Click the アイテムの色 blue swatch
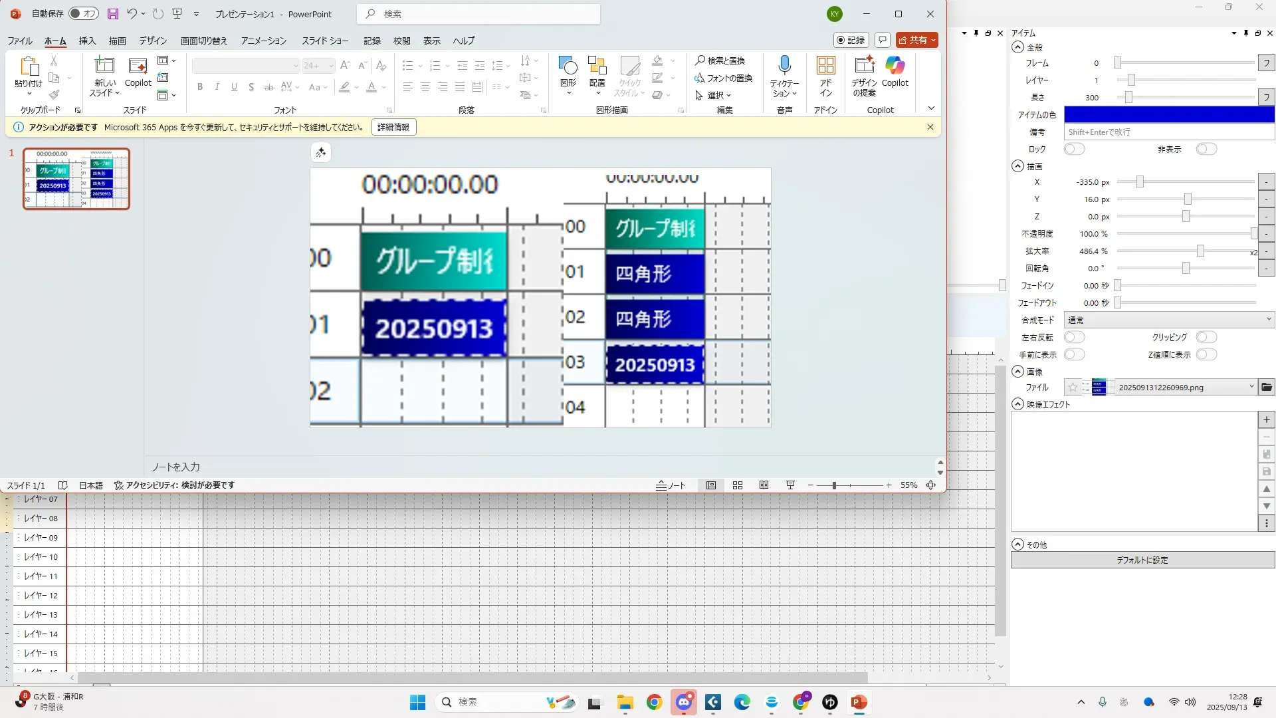Screen dimensions: 1276x718 tap(1168, 114)
